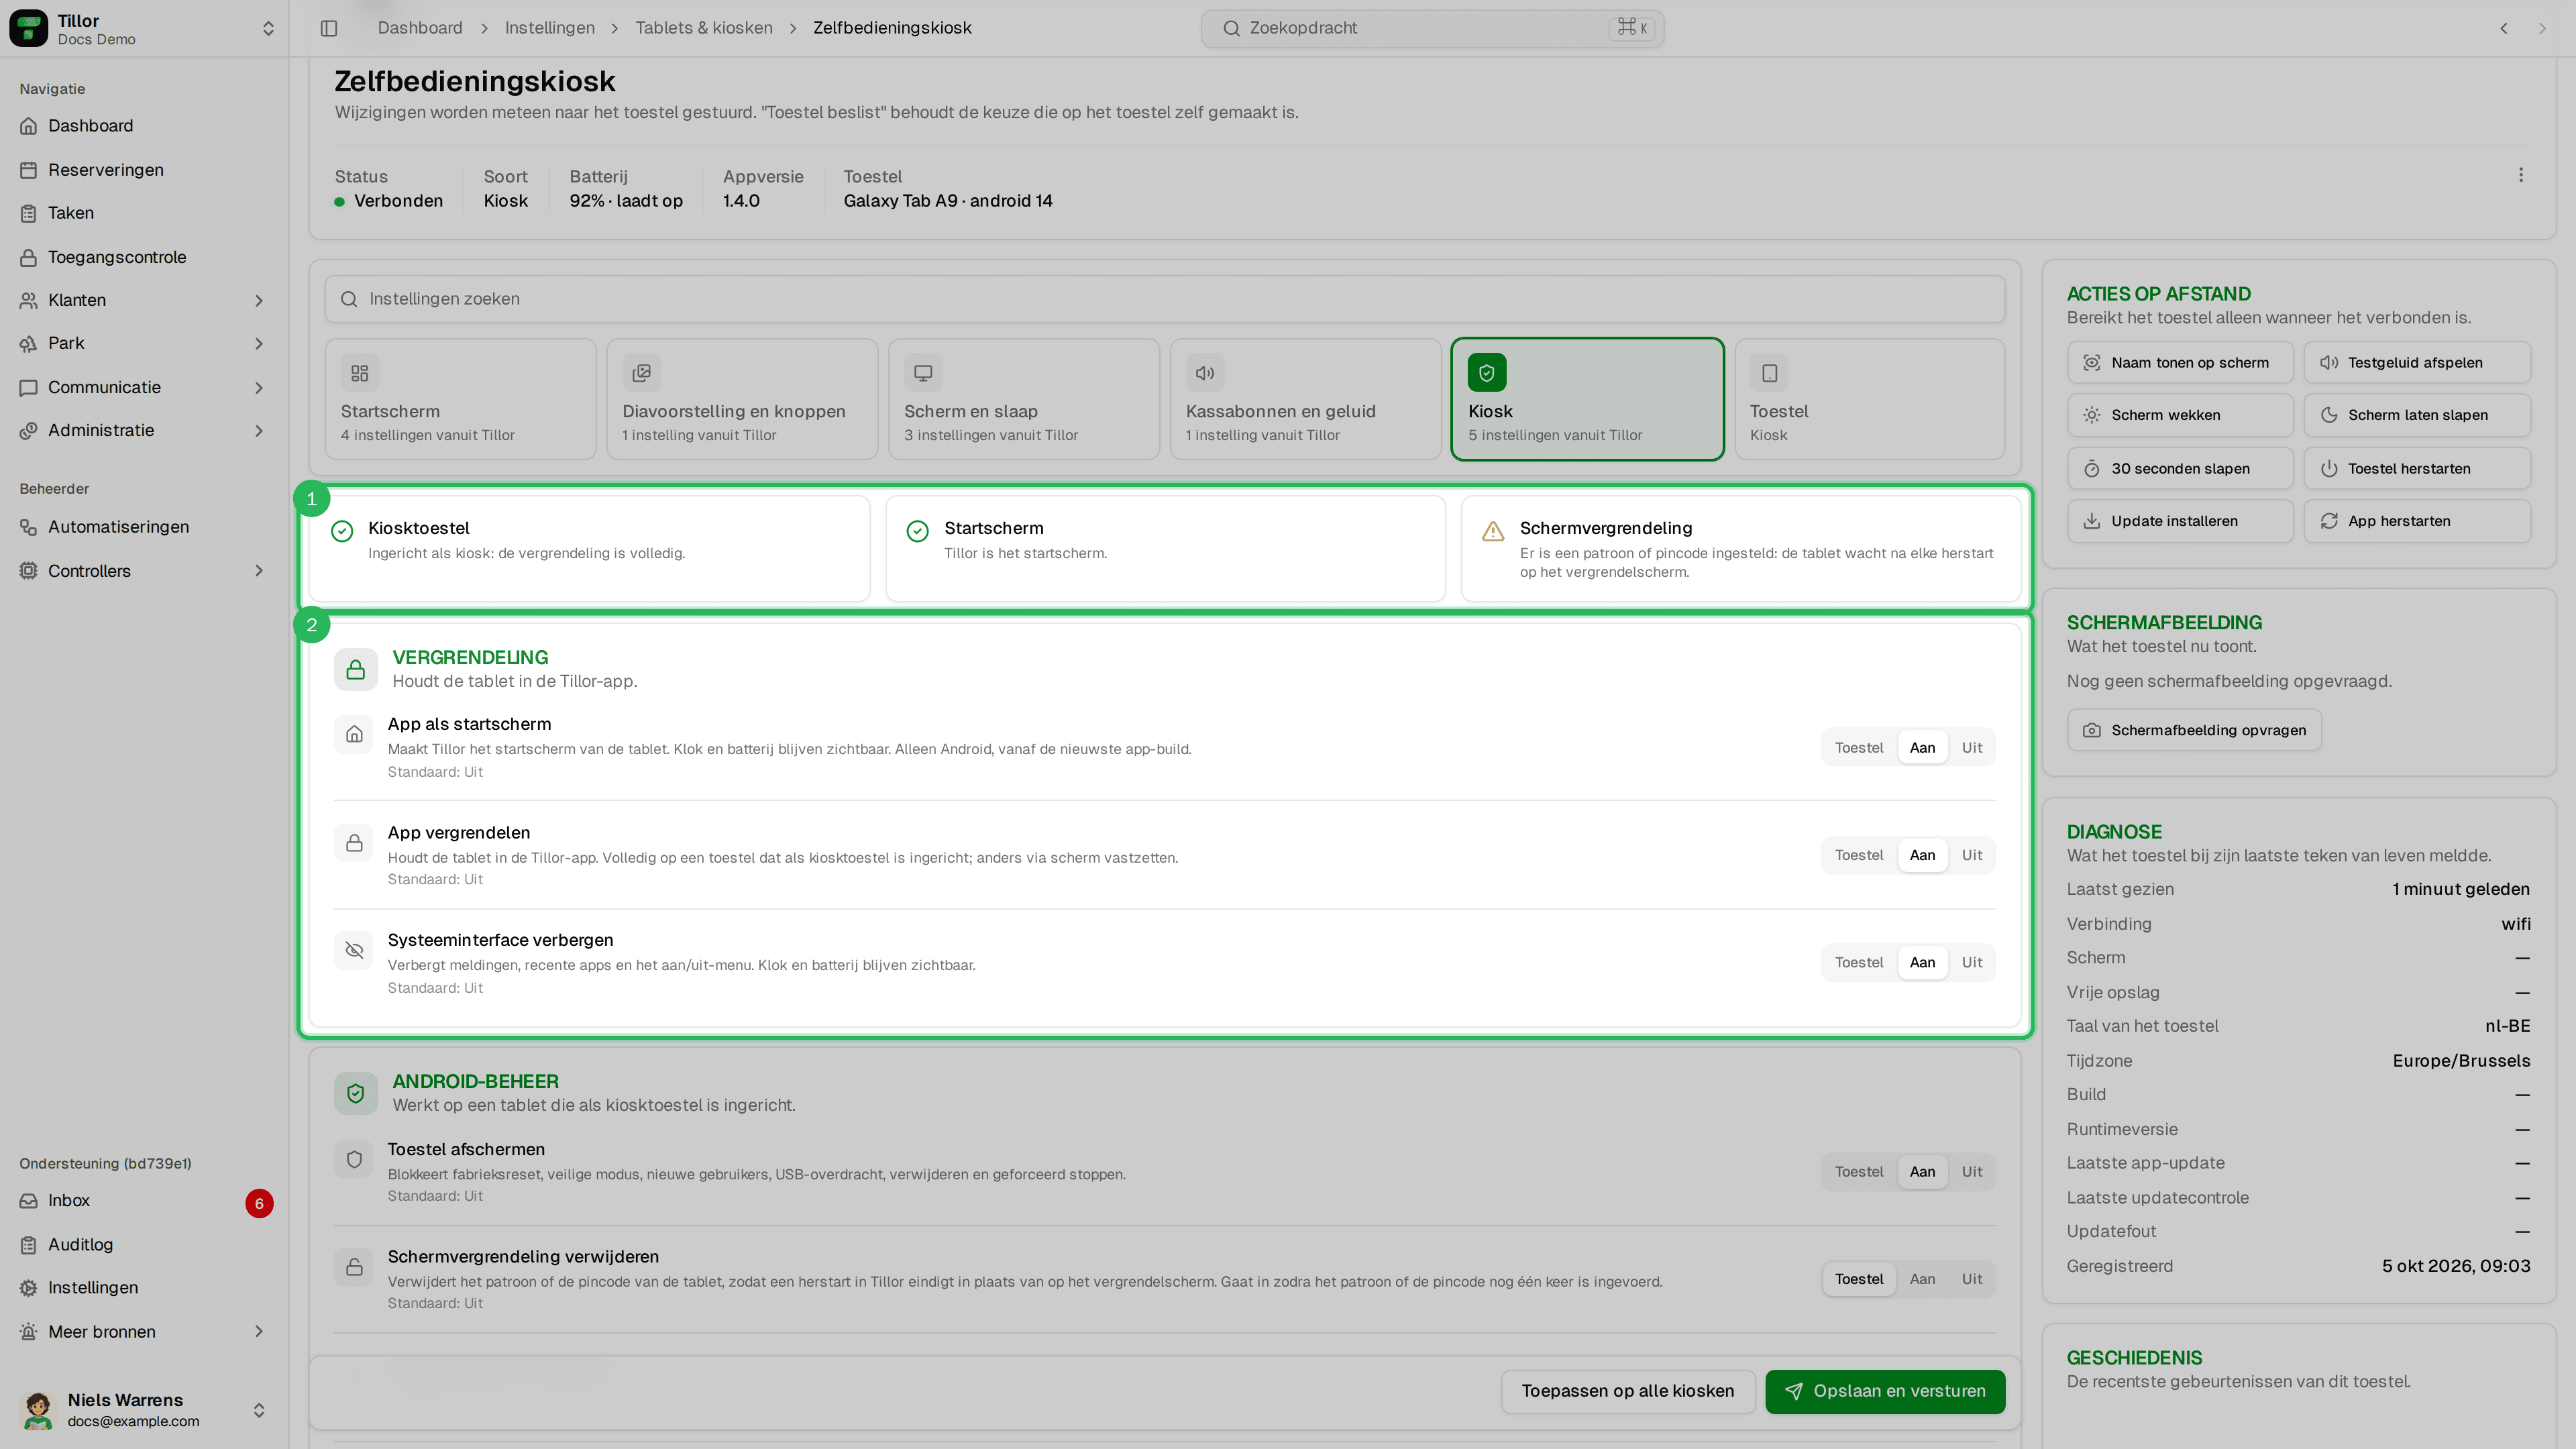Open the three-dot device menu
The height and width of the screenshot is (1449, 2576).
pos(2520,175)
